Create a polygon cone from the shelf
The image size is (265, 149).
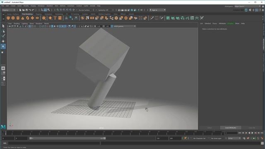point(23,18)
